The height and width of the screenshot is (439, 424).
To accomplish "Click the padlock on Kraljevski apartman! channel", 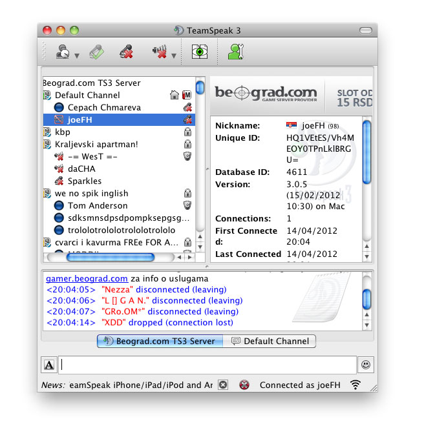I will pos(187,144).
